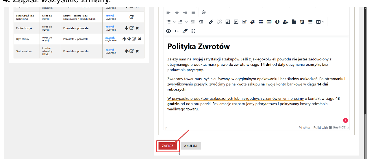Expand rozwiń link in Test kreatora row
Screen dimensions: 367x159
(110, 50)
